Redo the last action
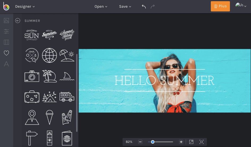The width and height of the screenshot is (251, 147). tap(153, 6)
